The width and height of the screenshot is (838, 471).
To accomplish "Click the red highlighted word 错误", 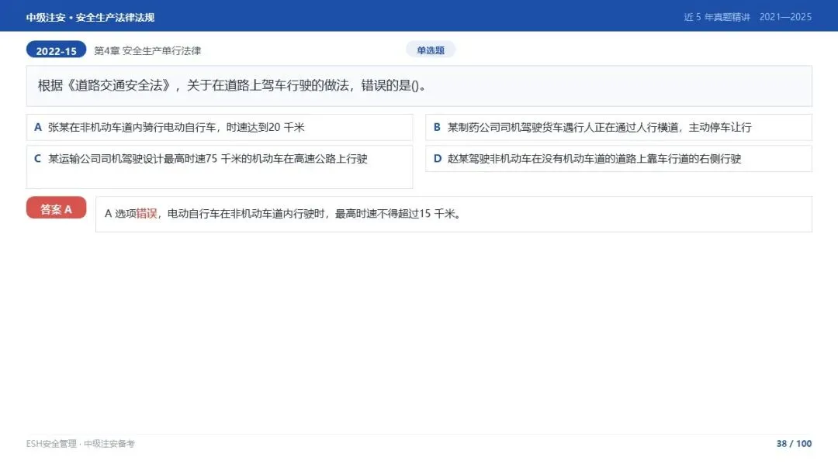I will [147, 213].
